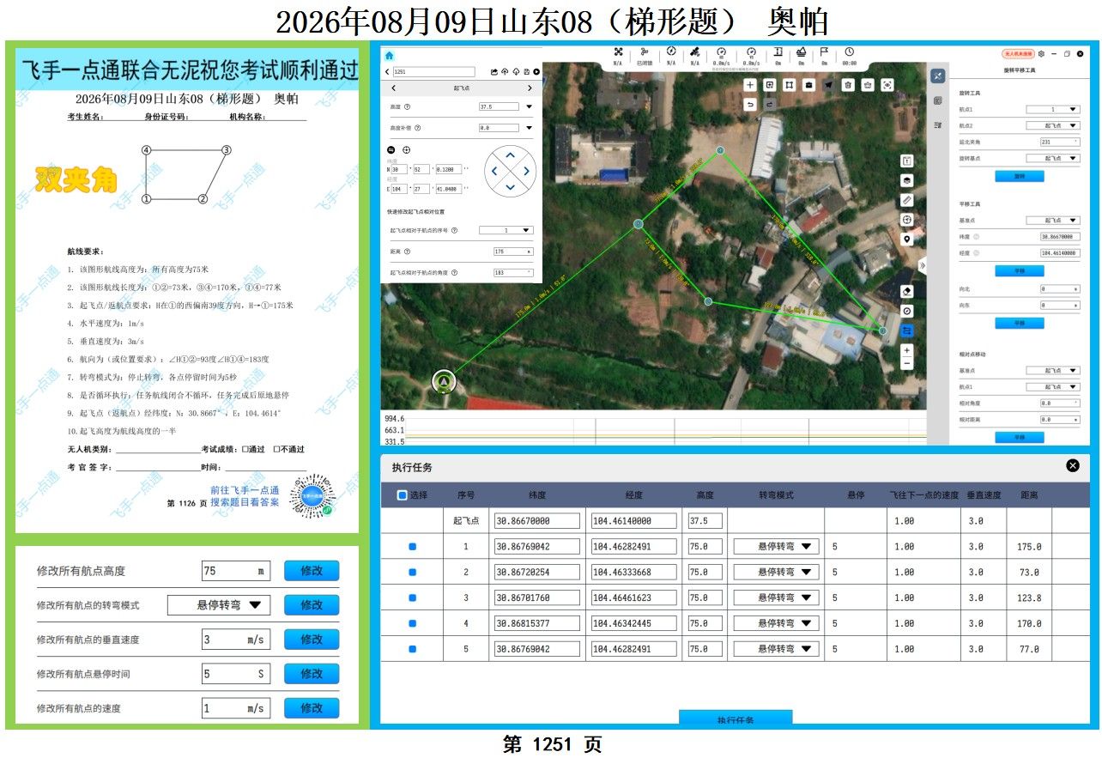Open the map layers icon
Viewport: 1102px width, 764px height.
pos(907,180)
